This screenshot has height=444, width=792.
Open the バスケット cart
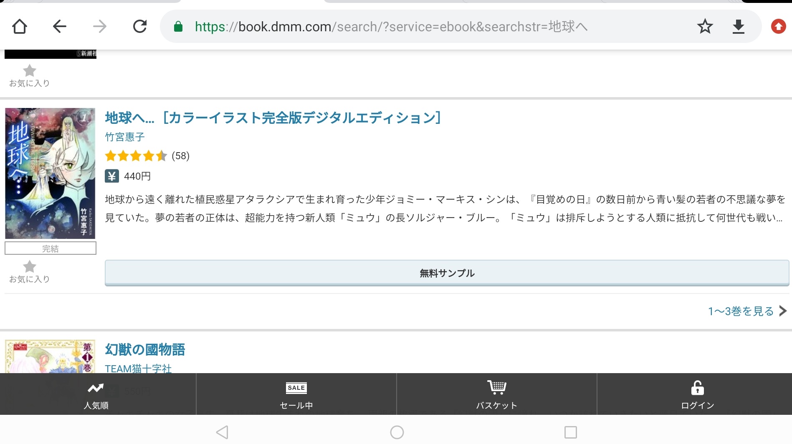coord(496,394)
